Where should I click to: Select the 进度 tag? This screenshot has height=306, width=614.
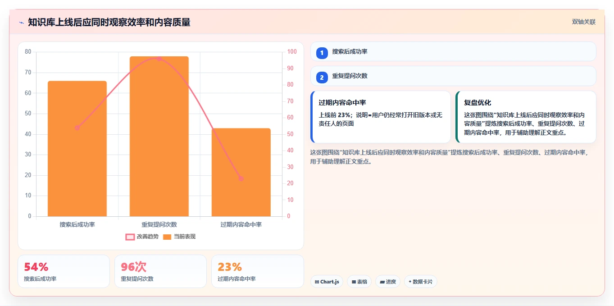[388, 282]
